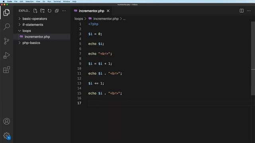Open the Manage settings gear
Viewport: 255px width, 143px height.
[6, 135]
